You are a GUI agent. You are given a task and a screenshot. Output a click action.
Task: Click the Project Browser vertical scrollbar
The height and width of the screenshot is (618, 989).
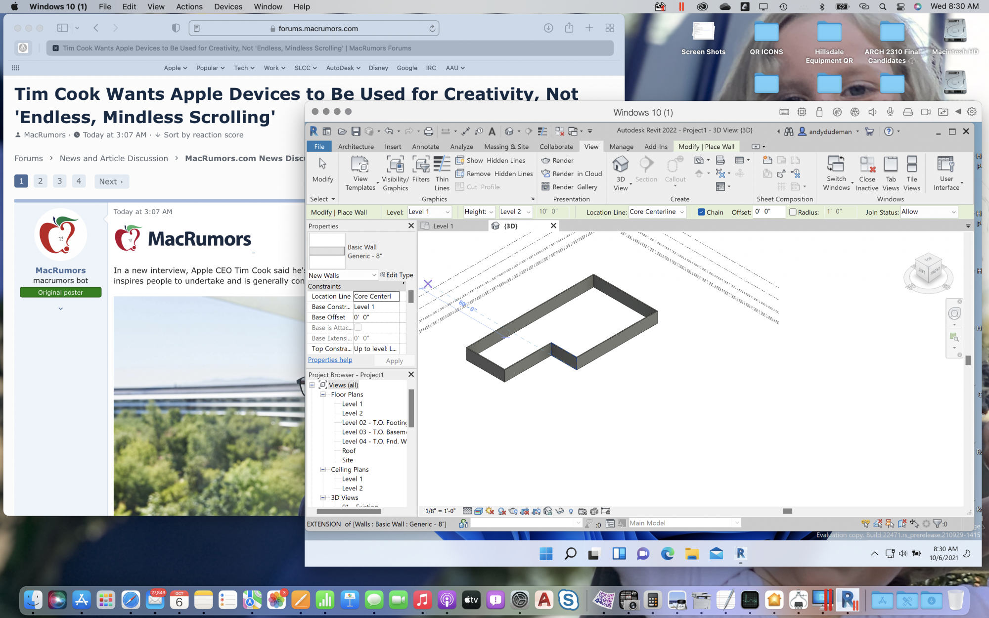point(410,408)
